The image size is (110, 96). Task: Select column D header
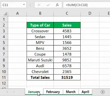90,13
